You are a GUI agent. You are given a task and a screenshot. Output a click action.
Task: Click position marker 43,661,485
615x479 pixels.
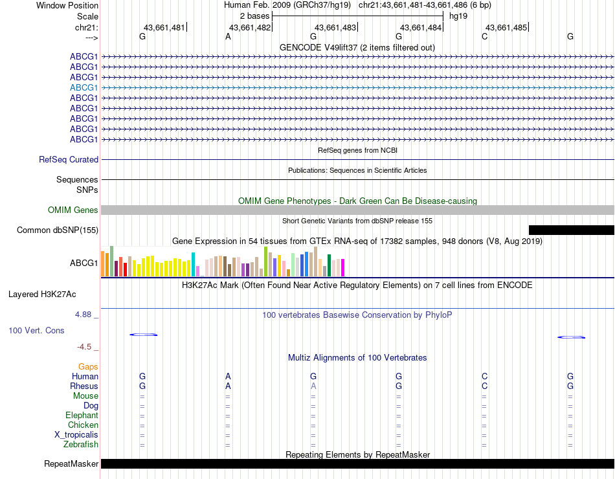click(506, 27)
